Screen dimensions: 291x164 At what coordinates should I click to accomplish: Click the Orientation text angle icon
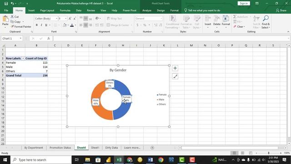[97, 18]
